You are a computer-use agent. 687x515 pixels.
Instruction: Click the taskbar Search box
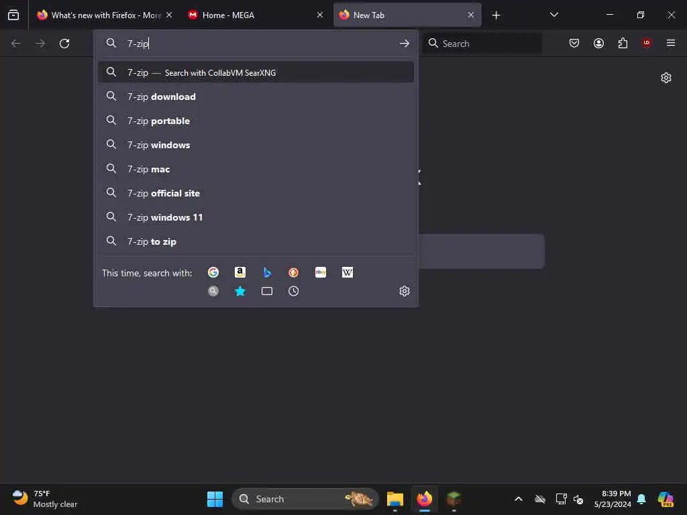click(x=305, y=499)
